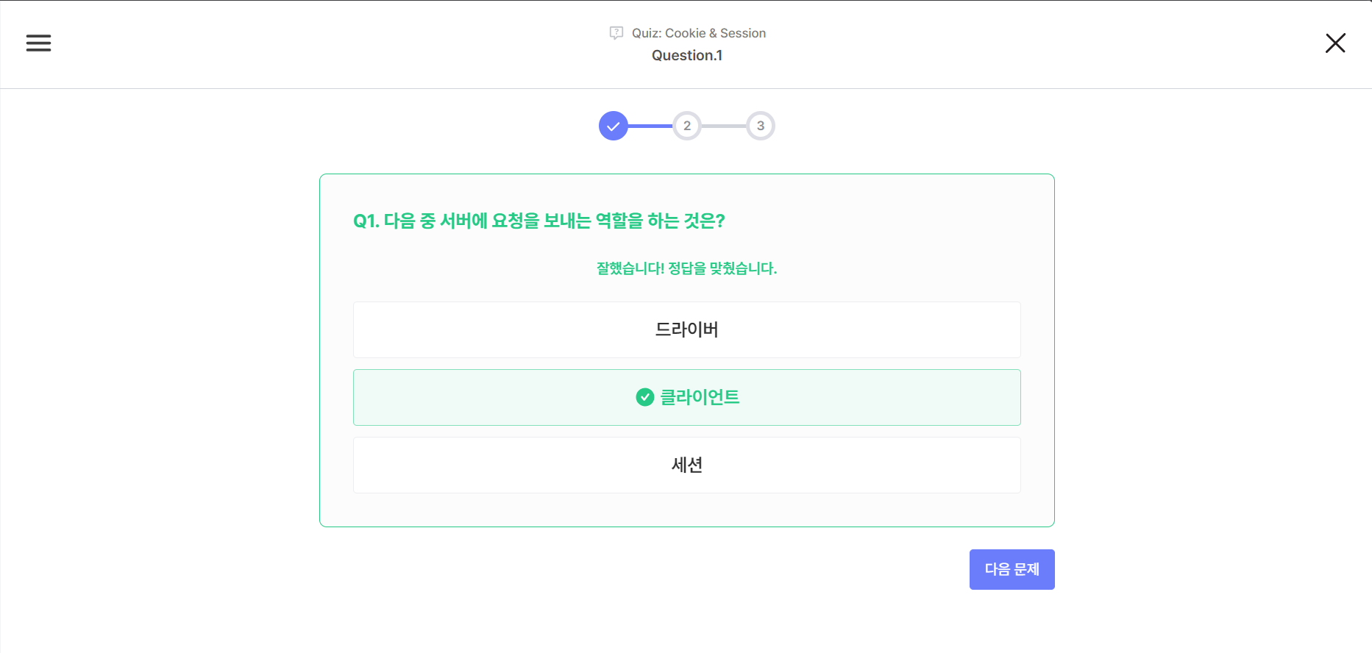Open the hamburger navigation menu
This screenshot has width=1372, height=653.
(x=38, y=43)
